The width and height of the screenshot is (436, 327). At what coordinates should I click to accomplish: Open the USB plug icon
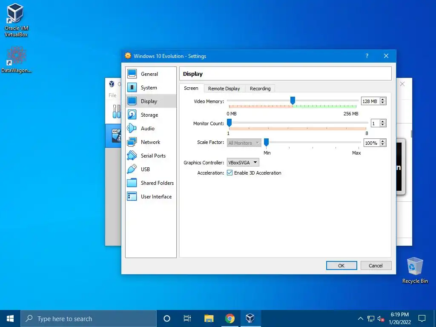132,169
